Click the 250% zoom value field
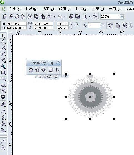The width and height of the screenshot is (134, 155). pyautogui.click(x=110, y=16)
